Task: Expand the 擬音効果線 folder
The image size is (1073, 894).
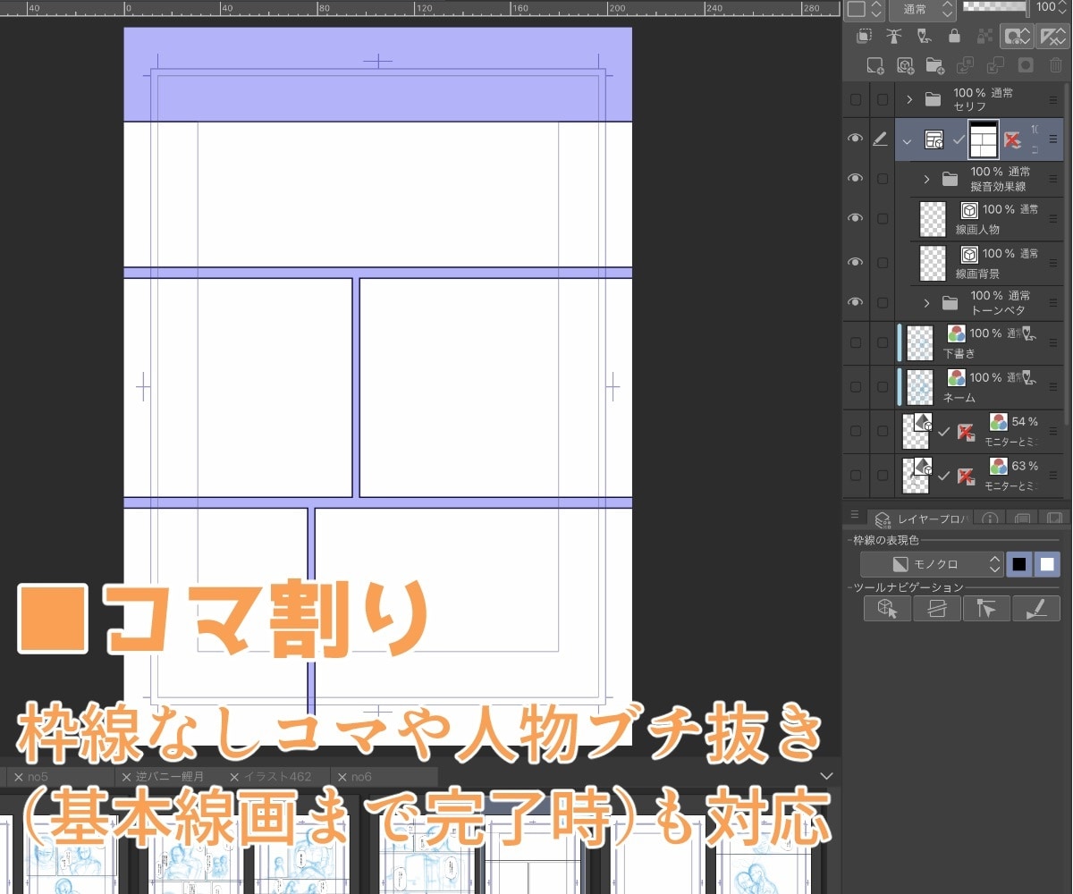Action: click(x=926, y=180)
